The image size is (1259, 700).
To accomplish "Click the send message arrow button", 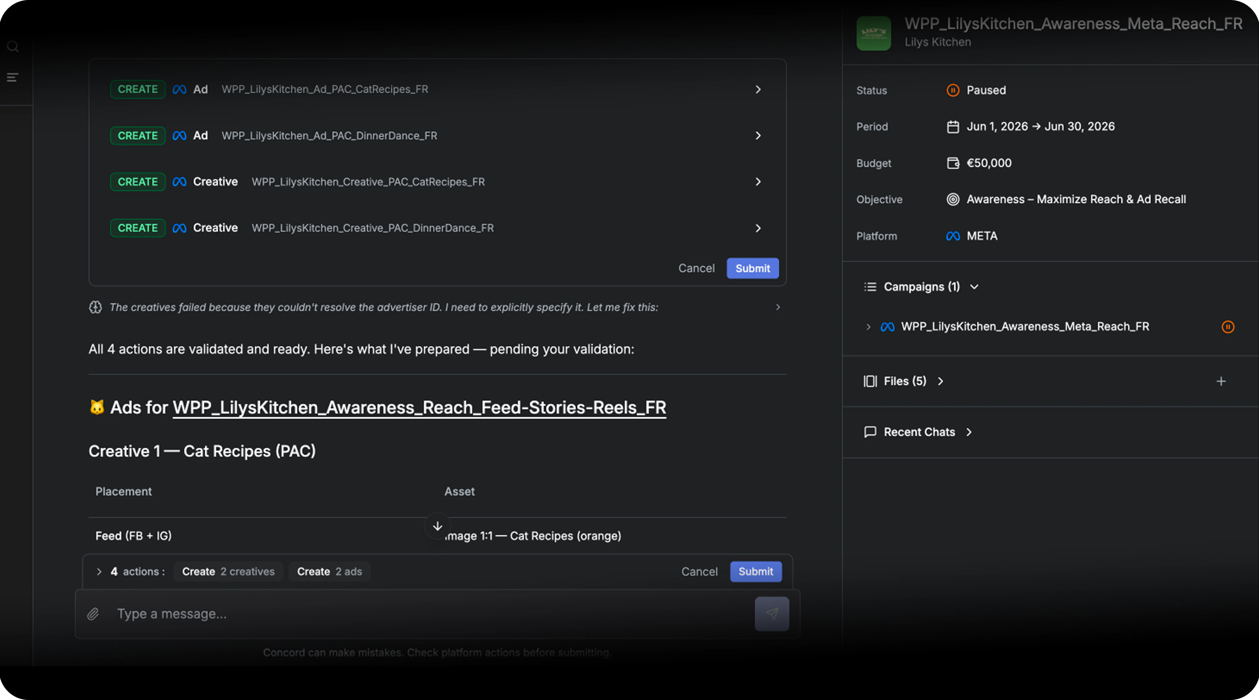I will click(x=772, y=614).
